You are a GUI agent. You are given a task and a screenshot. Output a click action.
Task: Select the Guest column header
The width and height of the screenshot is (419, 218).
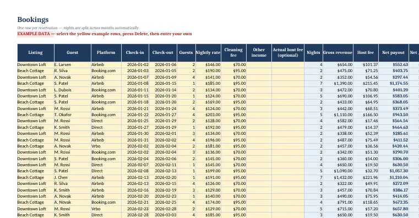pos(73,53)
